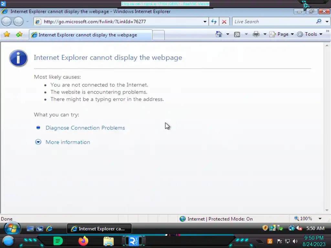The image size is (331, 248).
Task: Click the RSS Feeds icon
Action: (x=237, y=34)
